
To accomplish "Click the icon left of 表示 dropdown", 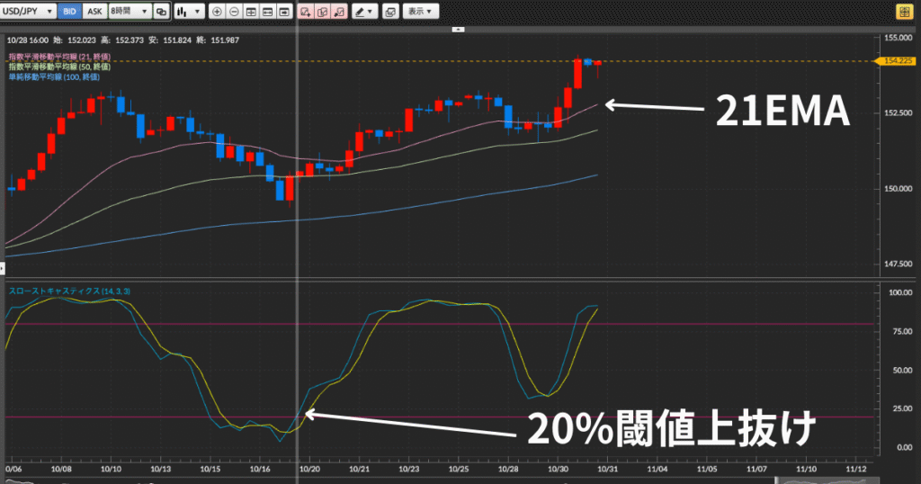I will pyautogui.click(x=389, y=12).
